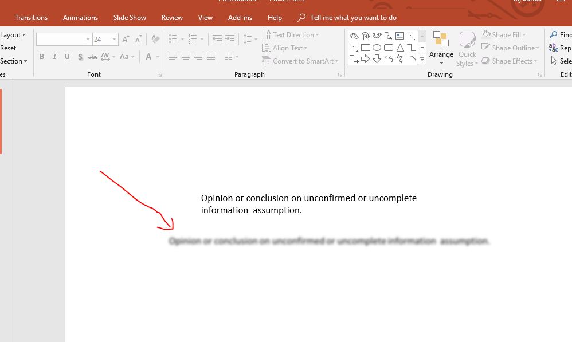Select the underline icon
572x342 pixels.
67,57
